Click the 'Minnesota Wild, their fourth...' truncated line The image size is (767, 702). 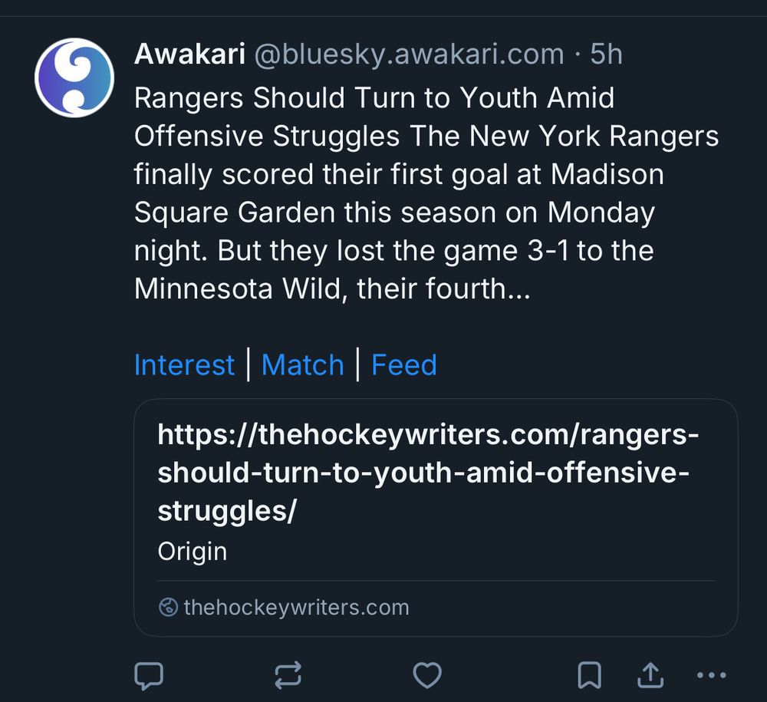331,288
